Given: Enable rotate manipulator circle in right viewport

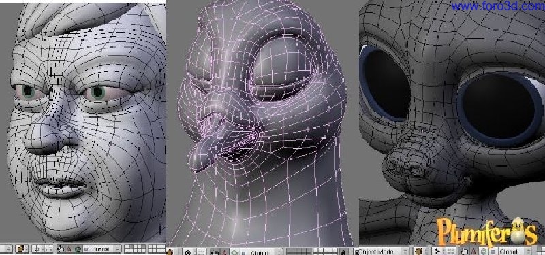Looking at the screenshot, I should tap(484, 251).
